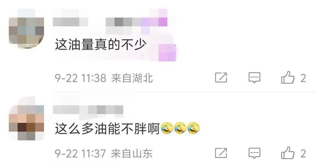Open the second commenter's pixelated avatar
This screenshot has width=317, height=167.
(x=26, y=118)
